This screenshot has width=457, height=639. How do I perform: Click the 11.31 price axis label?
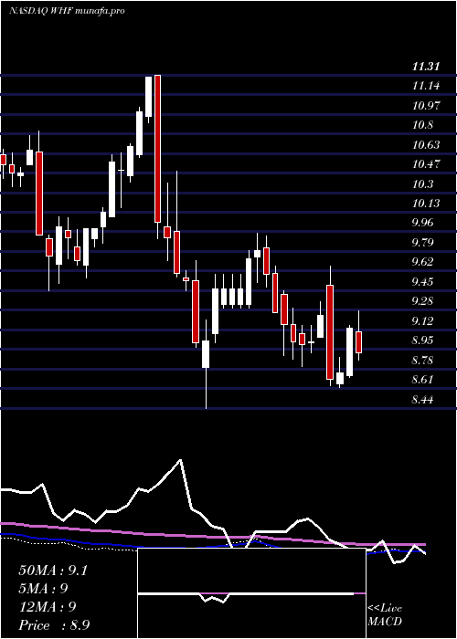click(426, 66)
